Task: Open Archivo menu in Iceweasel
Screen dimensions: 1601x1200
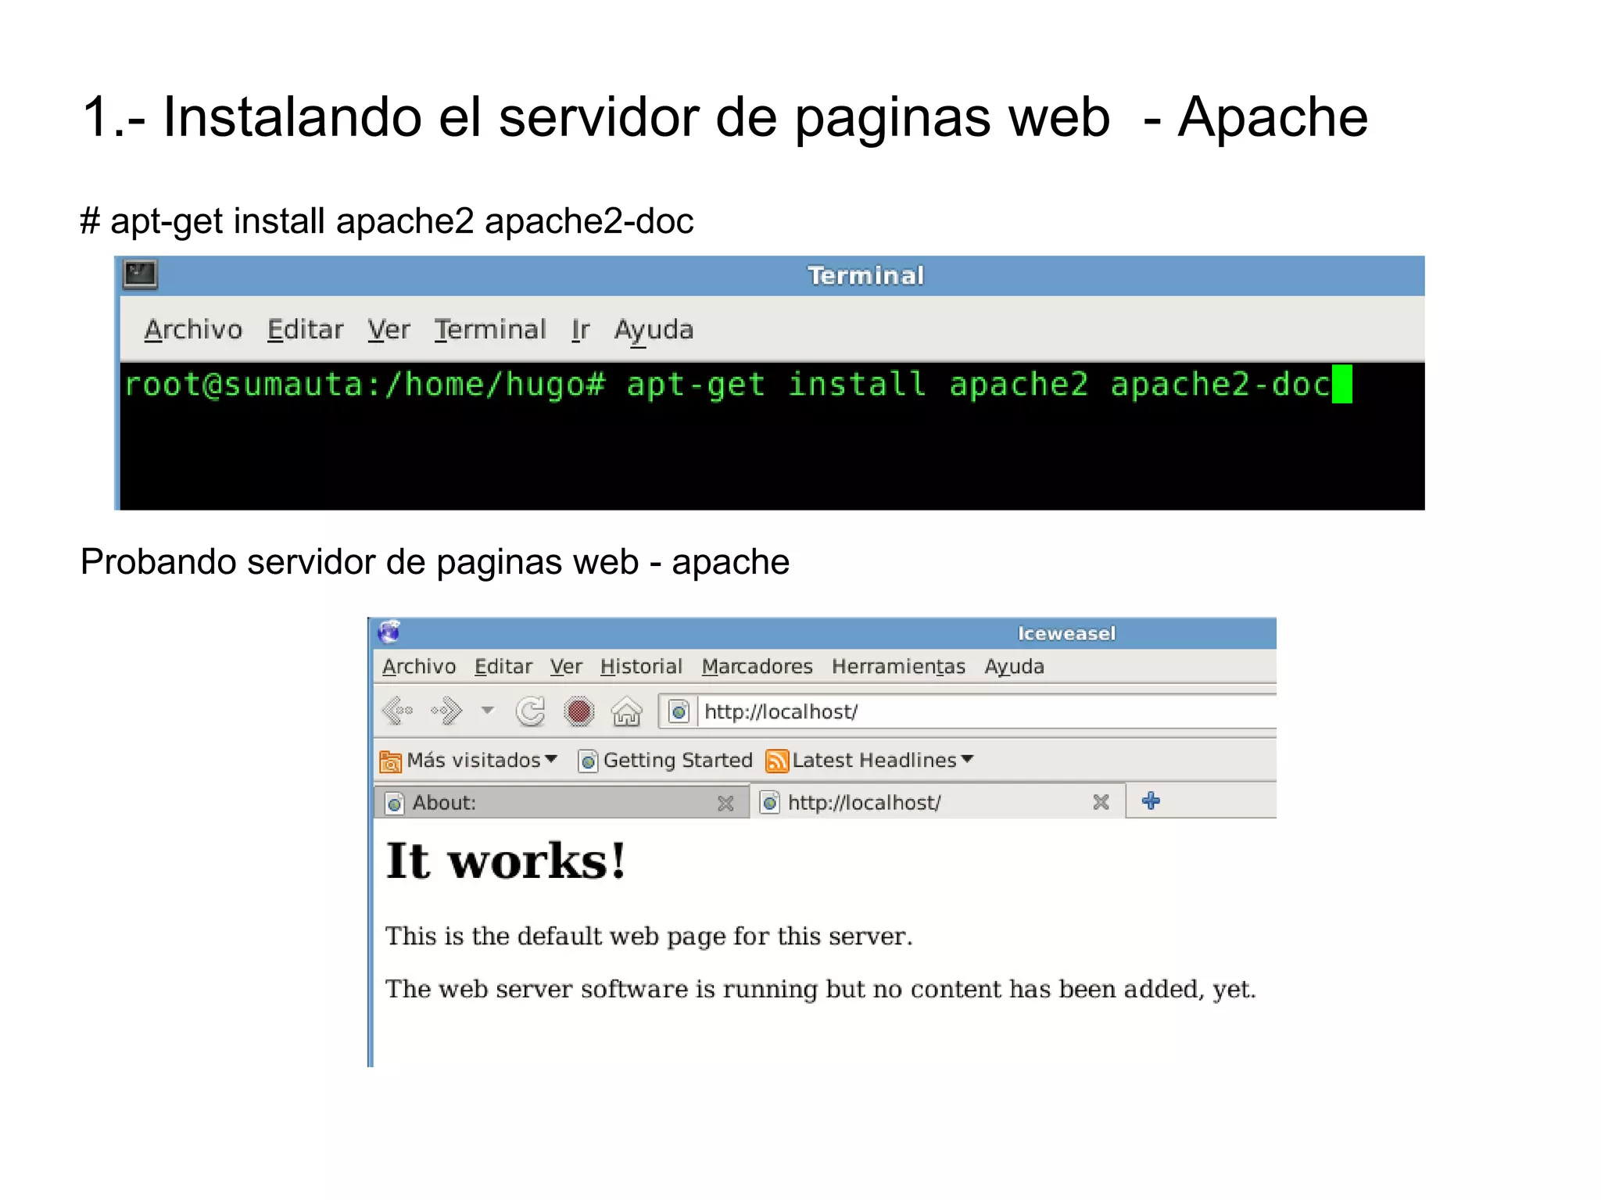Action: [419, 667]
